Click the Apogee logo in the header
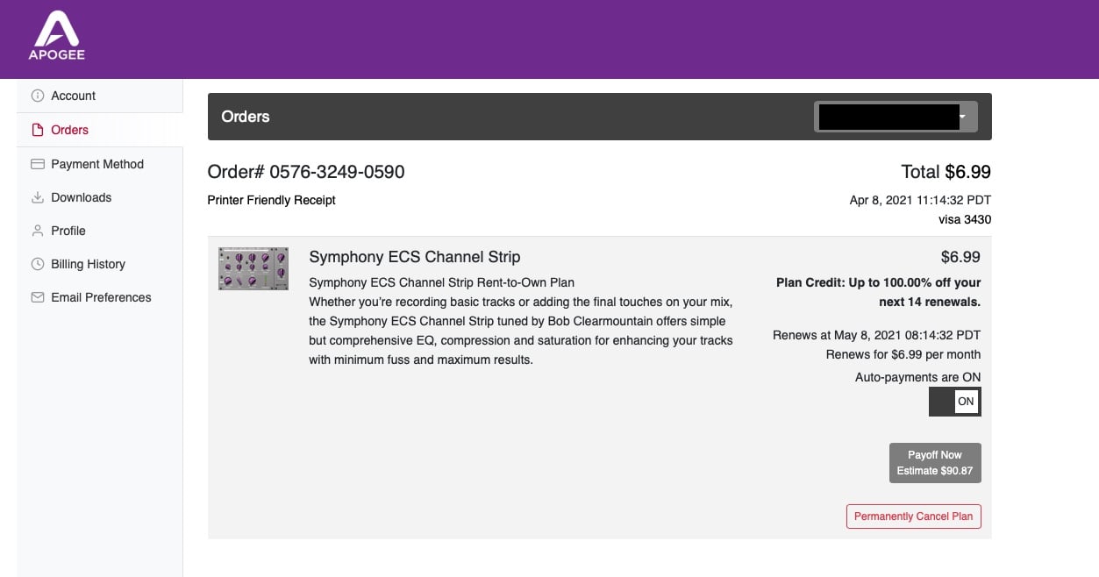Screen dimensions: 1099x577 (56, 36)
